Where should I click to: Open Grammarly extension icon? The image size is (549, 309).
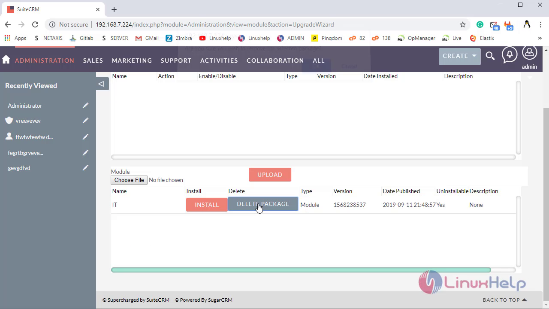(x=480, y=24)
